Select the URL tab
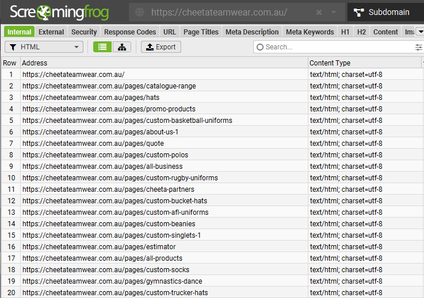 [170, 32]
